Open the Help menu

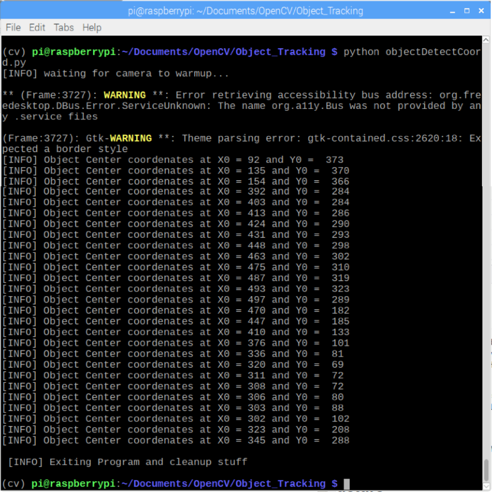click(92, 27)
